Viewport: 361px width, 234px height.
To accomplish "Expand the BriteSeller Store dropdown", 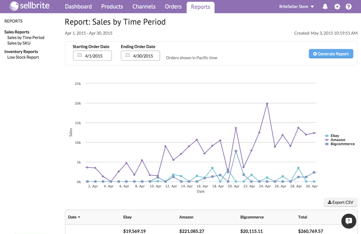I will tap(297, 7).
